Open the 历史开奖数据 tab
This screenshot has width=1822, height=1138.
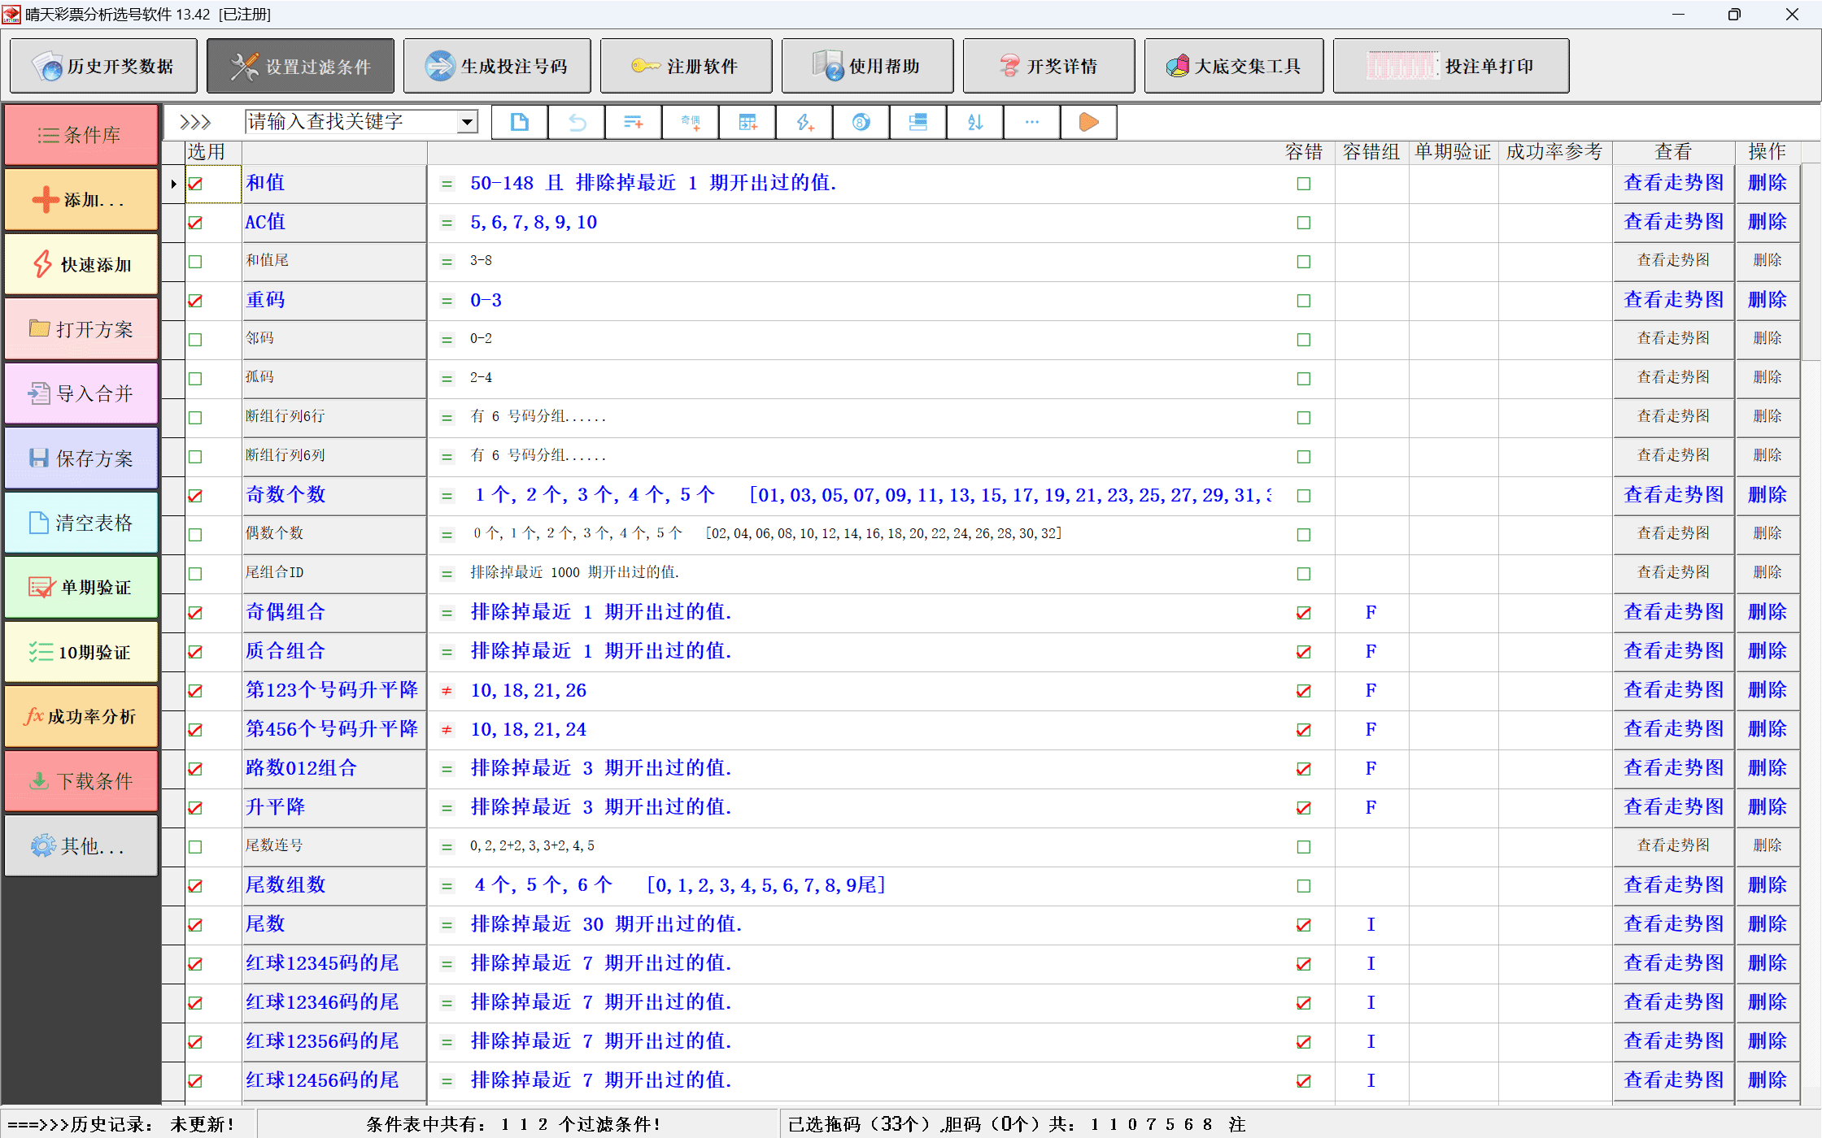click(103, 66)
